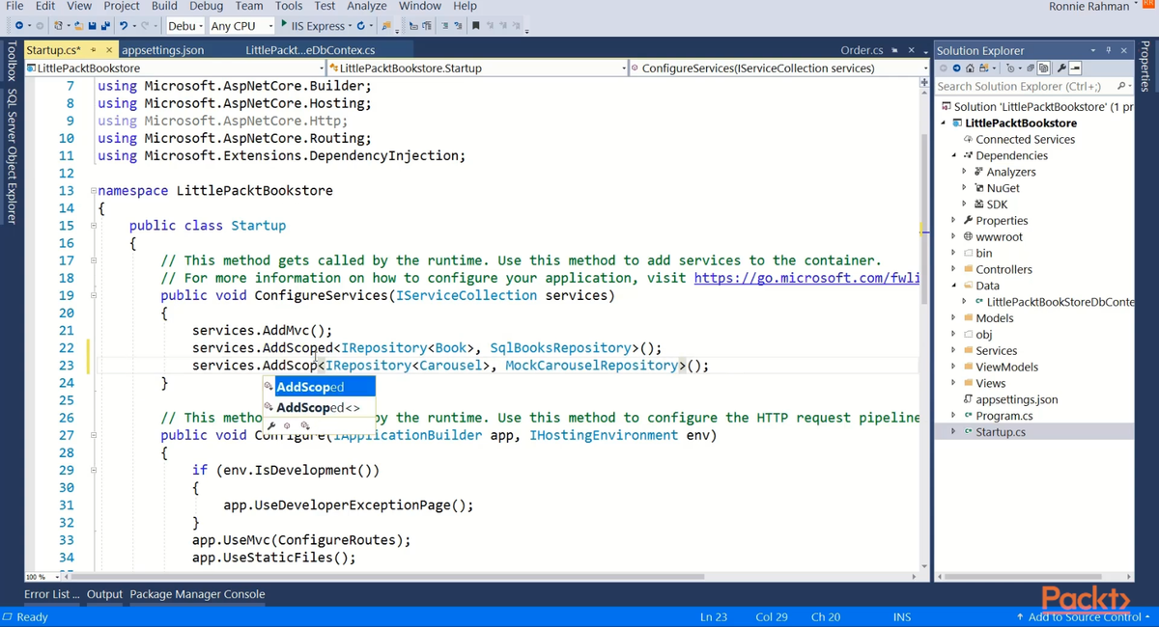Click the Comment Out Selected Lines icon
The image size is (1159, 627).
click(x=444, y=25)
